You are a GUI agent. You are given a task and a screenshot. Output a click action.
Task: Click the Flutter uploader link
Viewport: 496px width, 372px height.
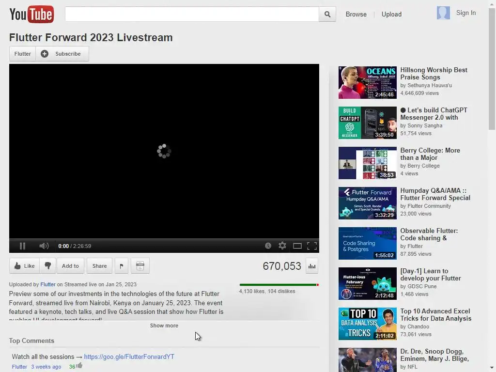(x=48, y=284)
